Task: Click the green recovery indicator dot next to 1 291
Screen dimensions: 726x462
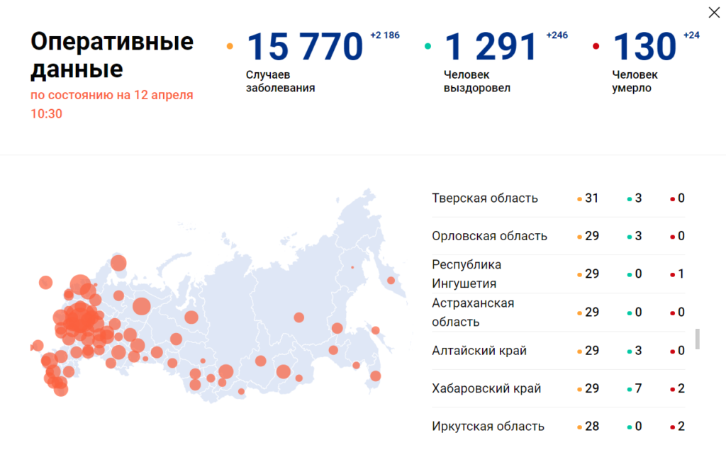Action: pos(427,45)
